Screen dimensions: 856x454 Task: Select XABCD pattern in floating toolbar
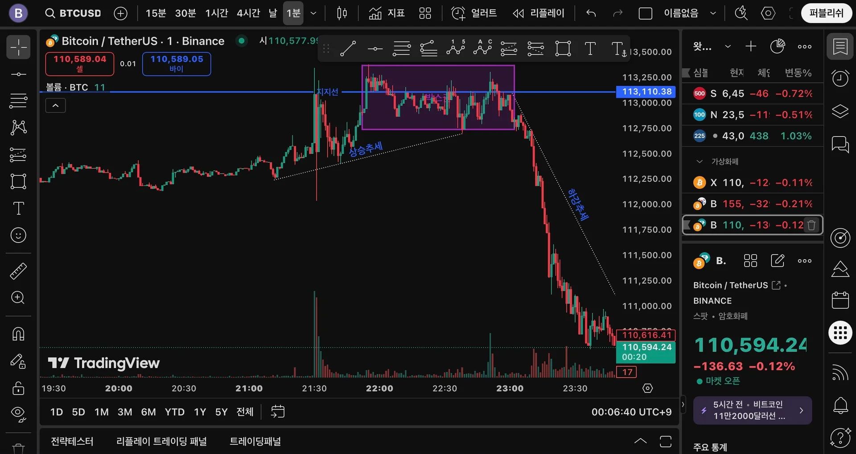(456, 49)
